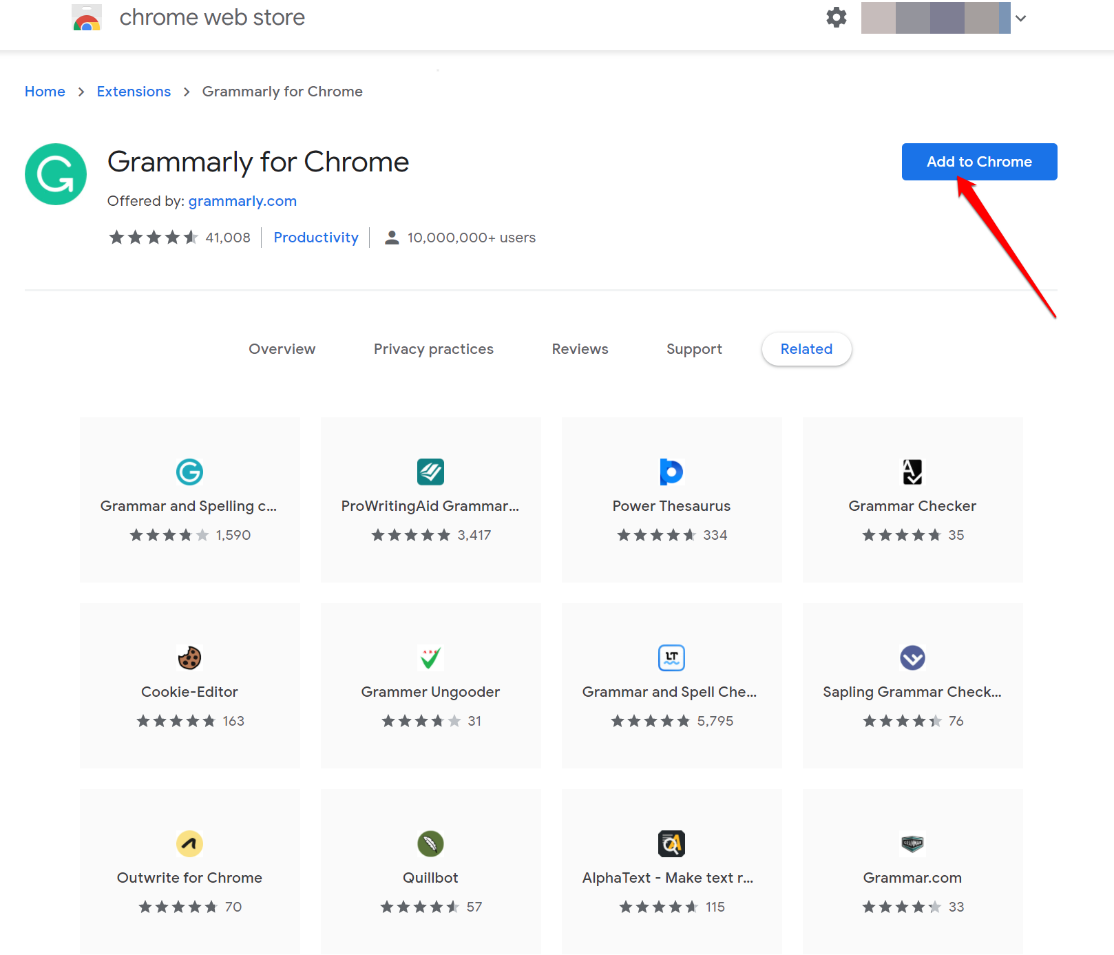Viewport: 1114px width, 955px height.
Task: Click the Power Thesaurus 334 star rating
Action: coord(672,535)
